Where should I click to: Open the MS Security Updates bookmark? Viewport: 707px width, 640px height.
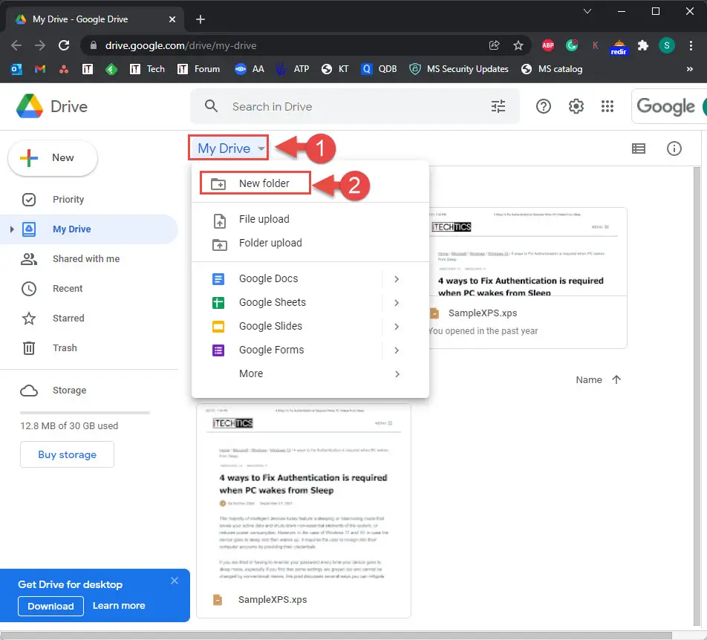coord(459,69)
